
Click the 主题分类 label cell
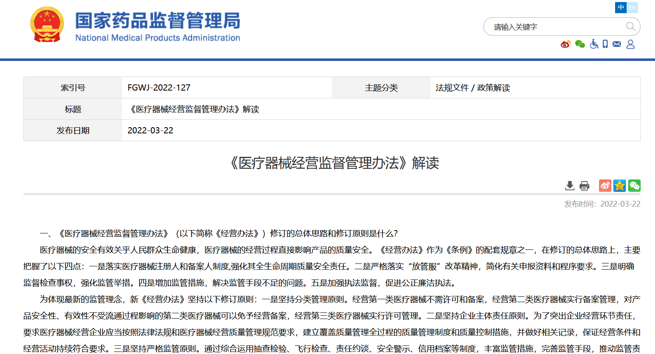click(x=381, y=88)
